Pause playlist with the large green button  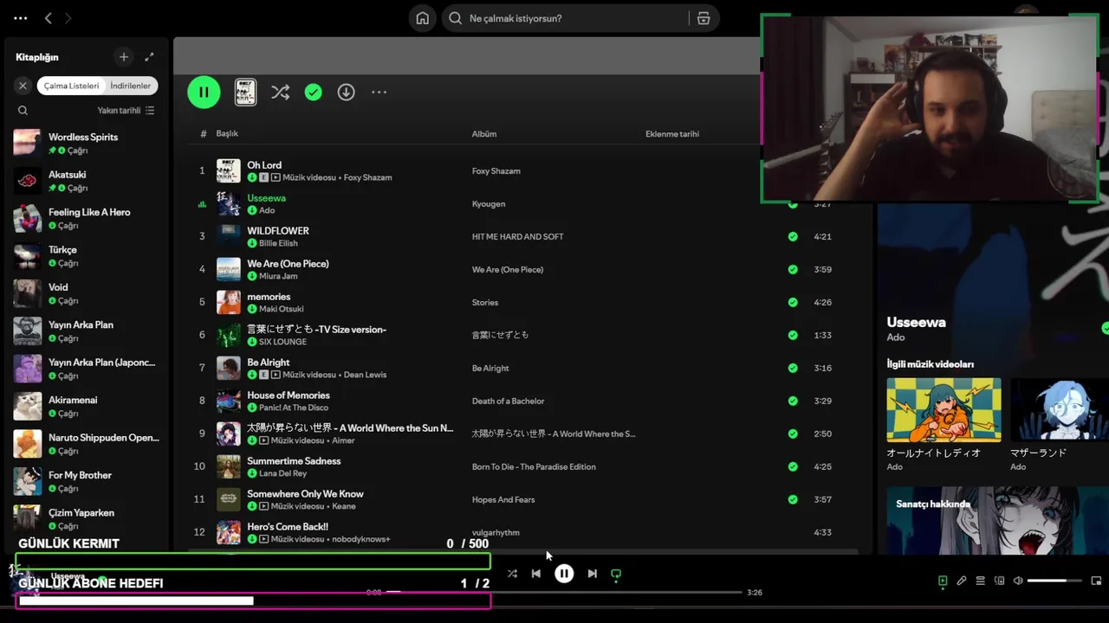click(x=204, y=92)
